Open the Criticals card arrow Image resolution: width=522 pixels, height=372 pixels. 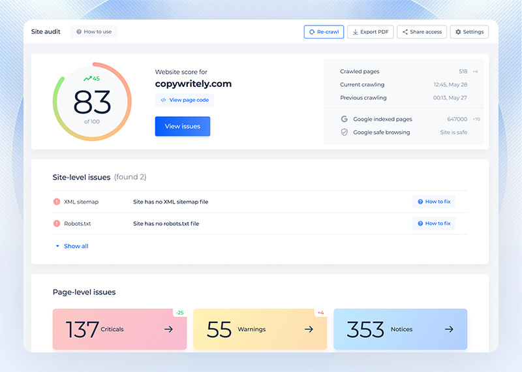pos(168,330)
